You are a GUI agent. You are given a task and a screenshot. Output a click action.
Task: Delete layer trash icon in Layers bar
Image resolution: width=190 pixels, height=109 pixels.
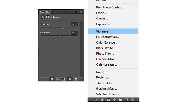tap(132, 100)
